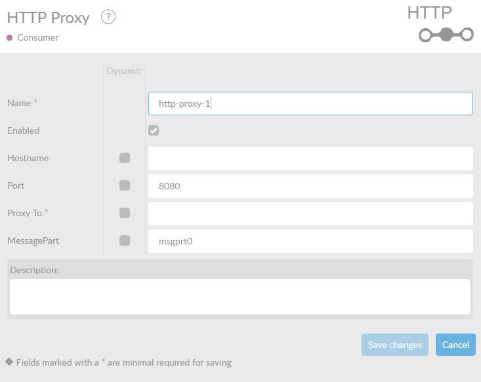Click into the Hostname text field
Screen dimensions: 481x382
[x=310, y=159]
